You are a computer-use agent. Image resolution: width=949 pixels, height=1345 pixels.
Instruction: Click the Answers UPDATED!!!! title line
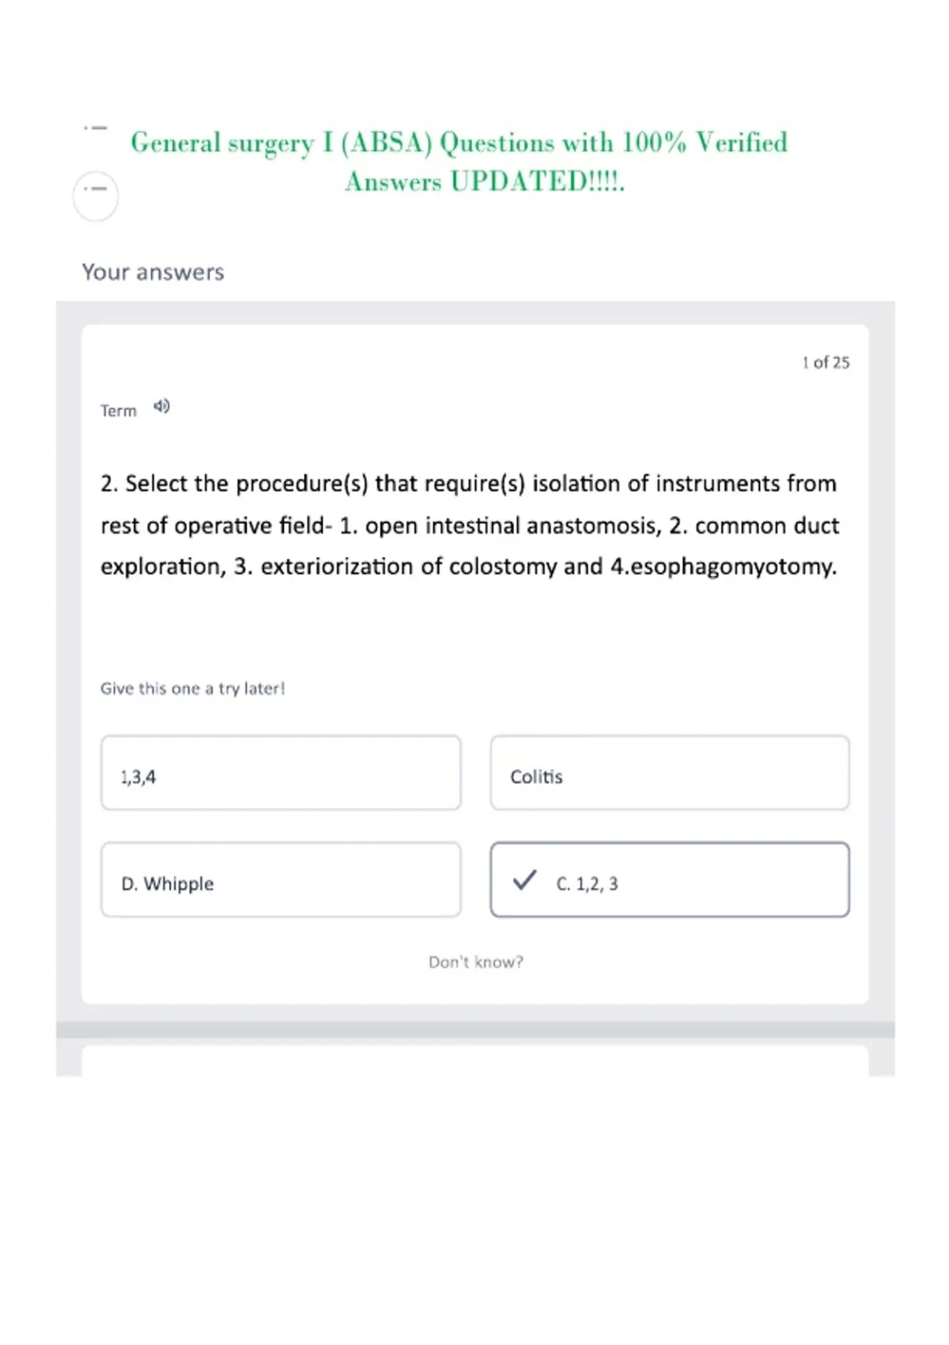[x=485, y=182]
